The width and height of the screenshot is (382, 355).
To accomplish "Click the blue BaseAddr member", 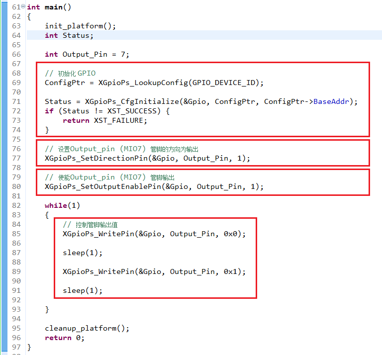I will click(x=331, y=101).
